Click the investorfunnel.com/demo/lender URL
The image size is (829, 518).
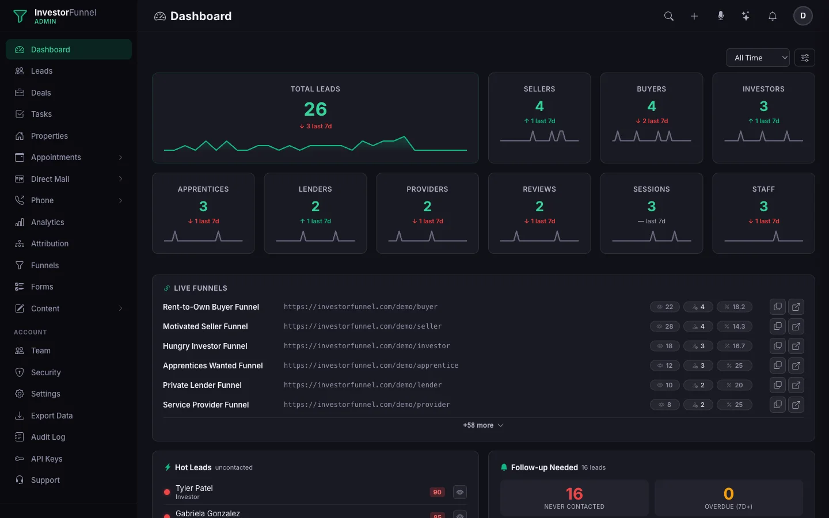tap(363, 385)
